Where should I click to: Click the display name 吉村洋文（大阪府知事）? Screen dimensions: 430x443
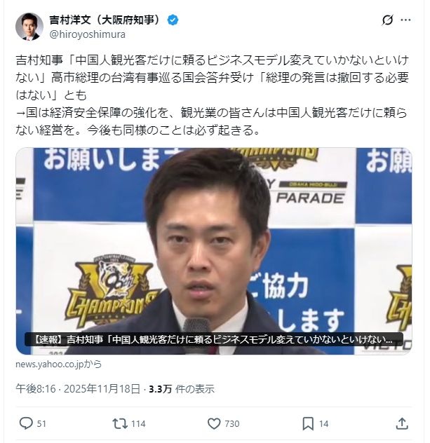point(107,20)
